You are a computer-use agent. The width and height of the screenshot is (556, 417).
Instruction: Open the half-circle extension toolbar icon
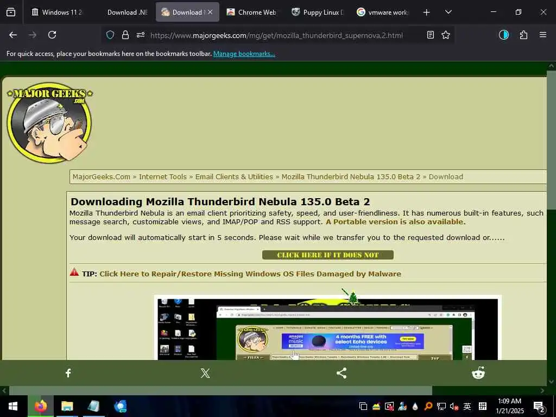click(503, 35)
